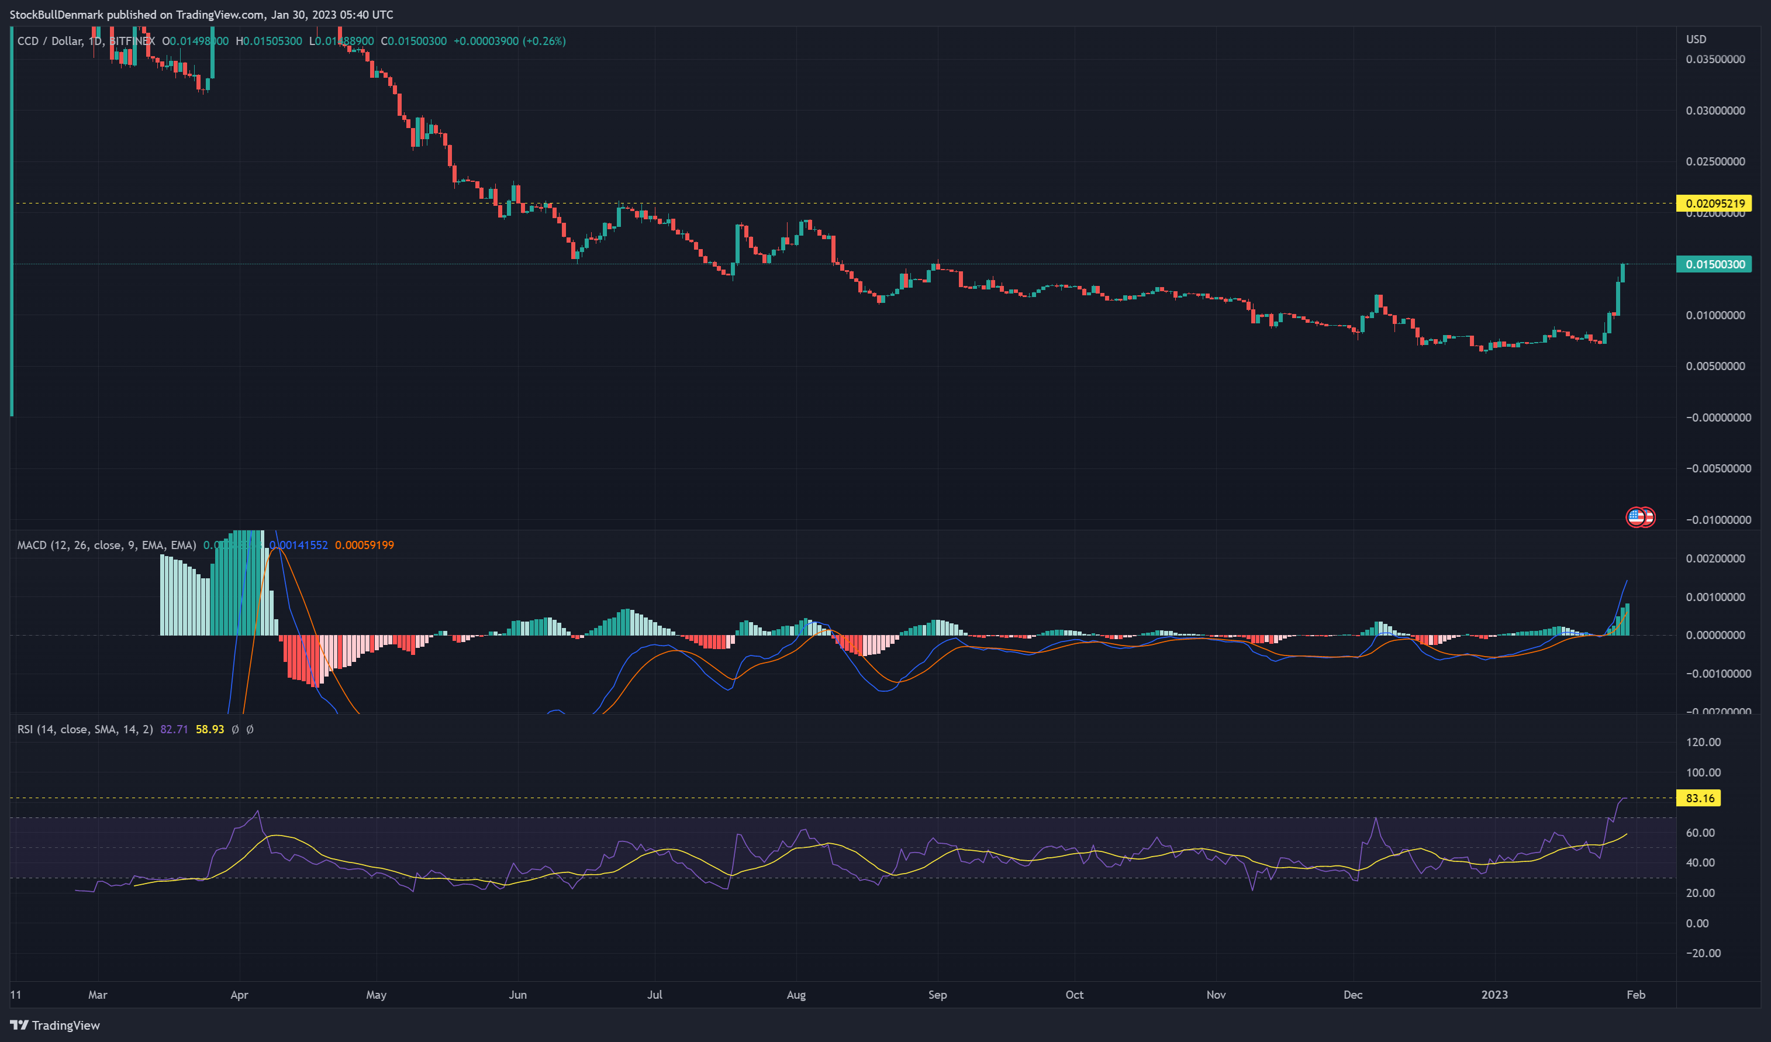This screenshot has height=1042, width=1771.
Task: Click the Sep label on time axis
Action: [937, 995]
